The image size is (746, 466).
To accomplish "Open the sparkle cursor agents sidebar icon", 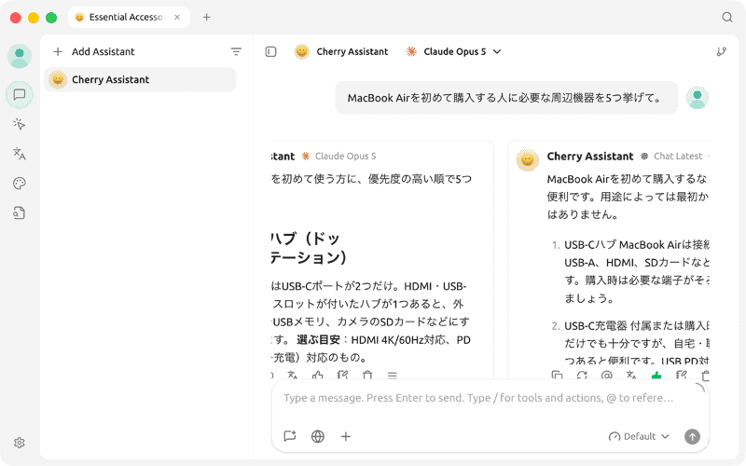I will [20, 124].
